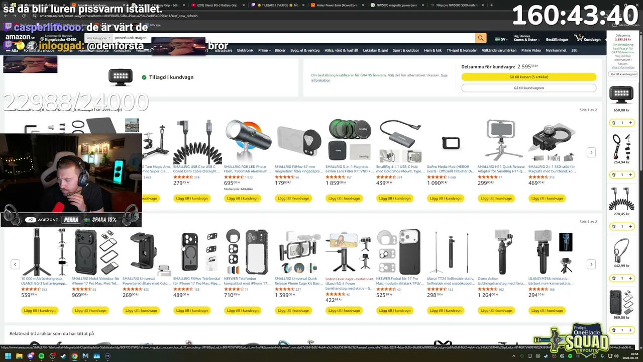Trash the 278,45 kr coiled cable item
Screen dimensions: 643x362
click(x=613, y=226)
